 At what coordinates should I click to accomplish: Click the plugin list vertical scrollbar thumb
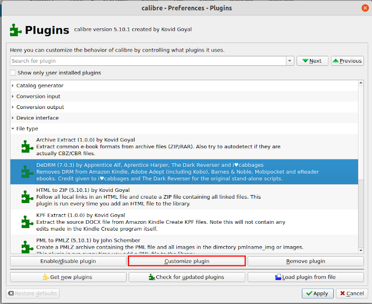pos(361,132)
